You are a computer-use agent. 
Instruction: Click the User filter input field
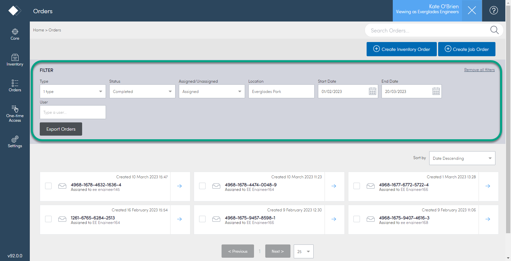(x=73, y=112)
